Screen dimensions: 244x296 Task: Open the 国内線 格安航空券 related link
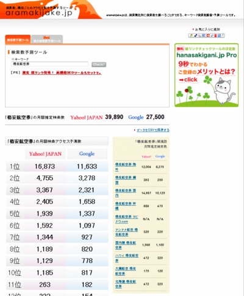point(126,245)
